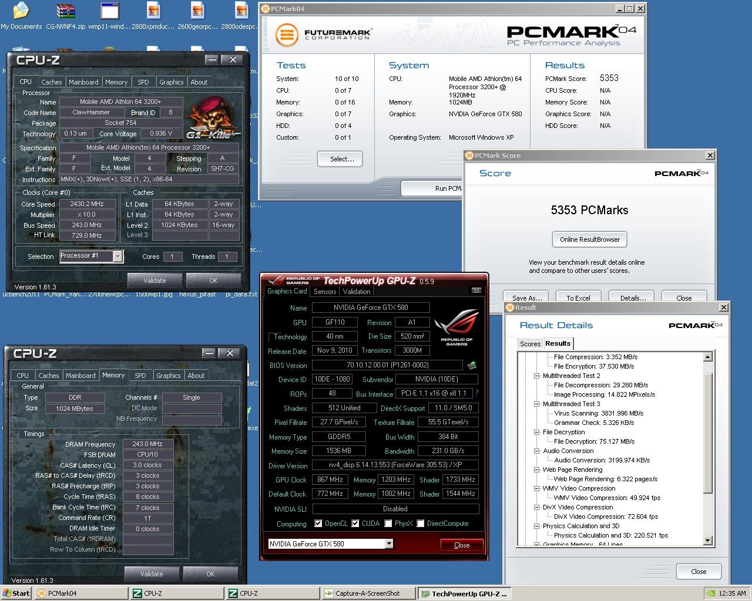Collapse the File Decryption tree node

pyautogui.click(x=536, y=432)
